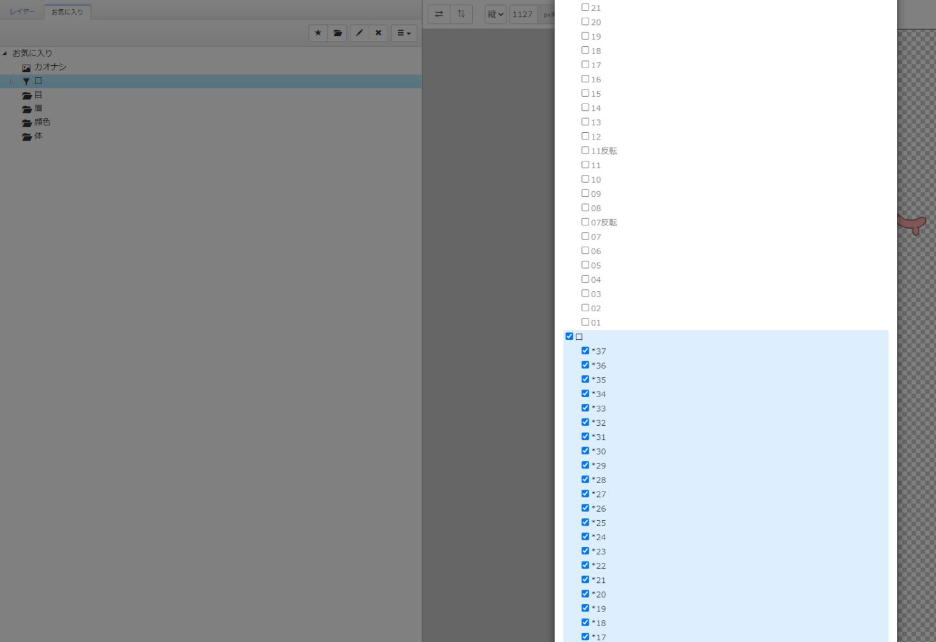Click the folder creation icon in favorites toolbar

point(338,33)
